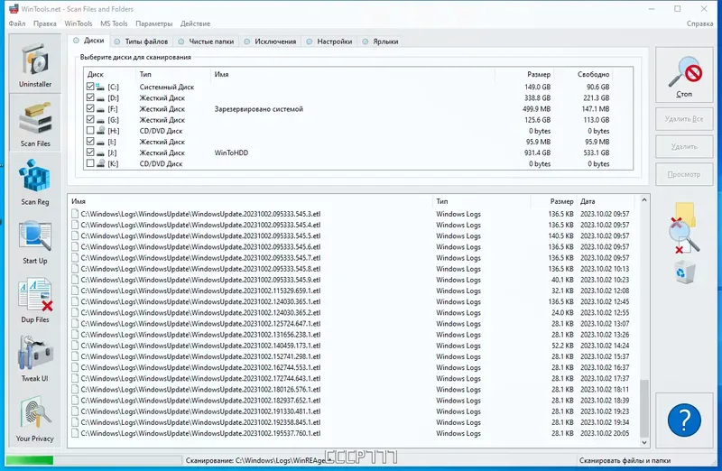Click the CD/DVD drive icon for H:
The height and width of the screenshot is (471, 722).
click(101, 131)
